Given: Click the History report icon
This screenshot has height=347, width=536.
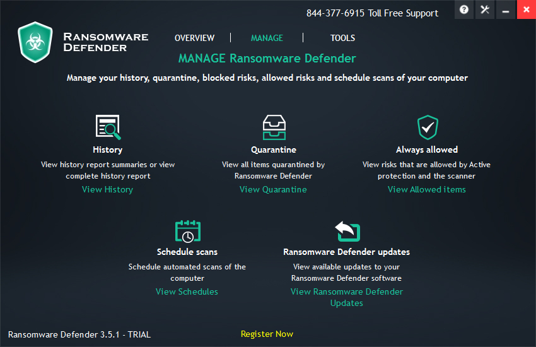Looking at the screenshot, I should (x=108, y=127).
